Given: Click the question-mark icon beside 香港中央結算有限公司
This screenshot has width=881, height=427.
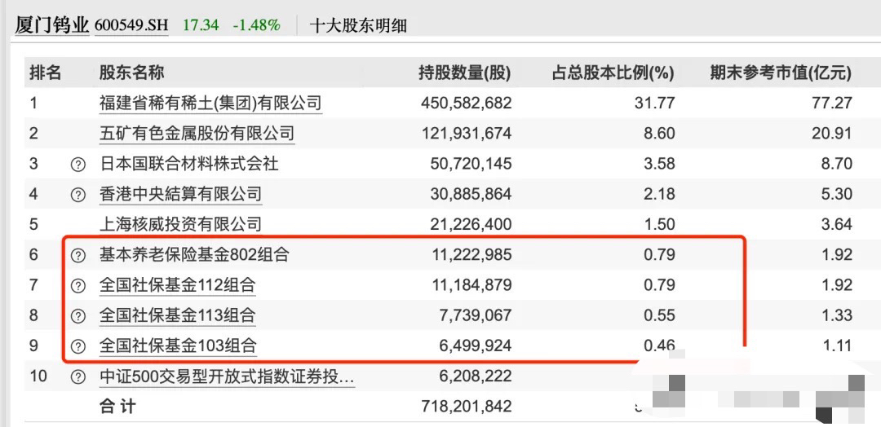Looking at the screenshot, I should 78,195.
